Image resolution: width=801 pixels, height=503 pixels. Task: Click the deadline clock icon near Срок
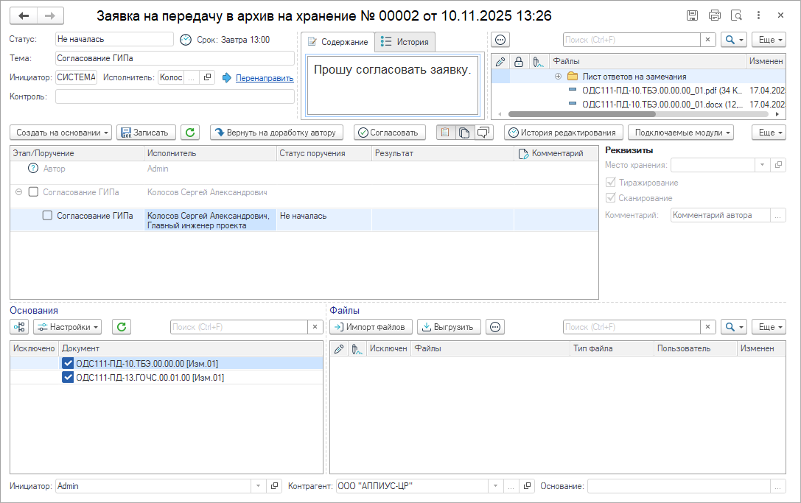pos(186,40)
